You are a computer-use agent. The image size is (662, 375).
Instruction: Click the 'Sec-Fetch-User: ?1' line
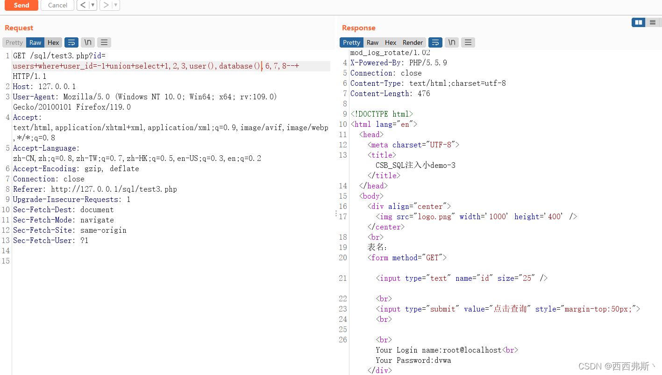tap(50, 241)
